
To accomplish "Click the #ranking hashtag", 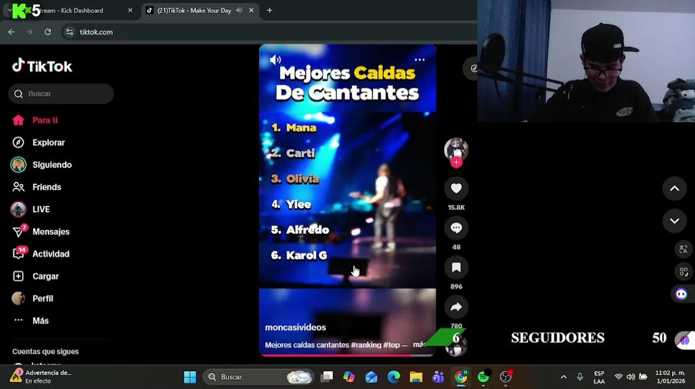I will point(366,345).
